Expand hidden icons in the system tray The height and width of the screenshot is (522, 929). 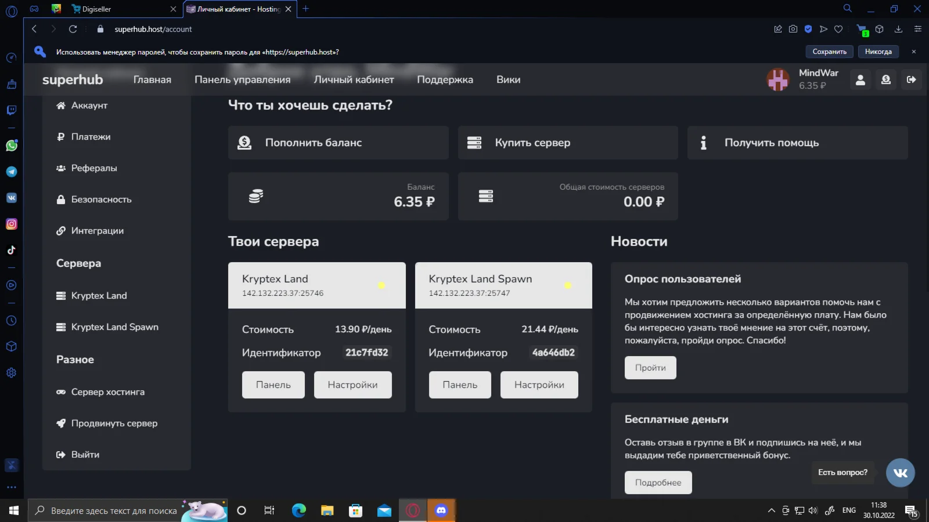coord(770,510)
